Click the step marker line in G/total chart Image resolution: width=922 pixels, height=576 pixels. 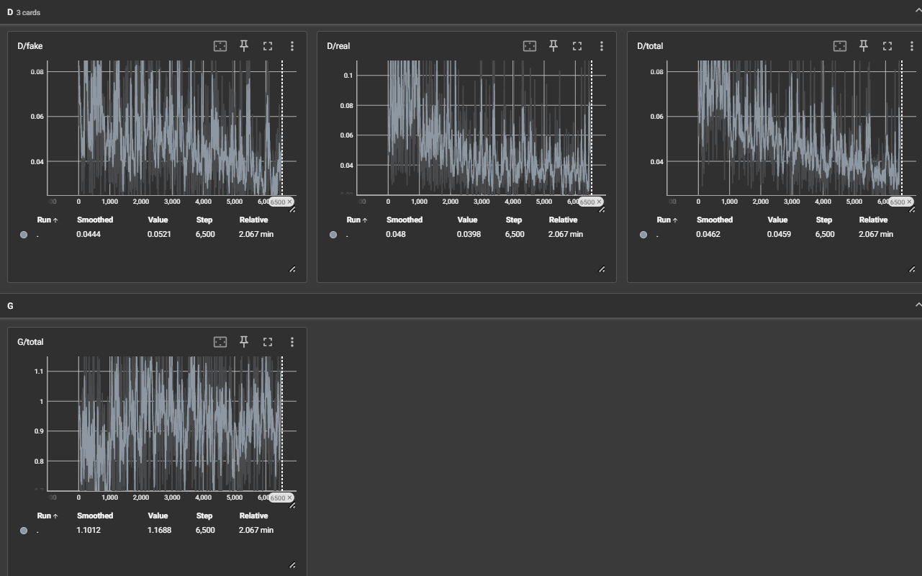[282, 423]
